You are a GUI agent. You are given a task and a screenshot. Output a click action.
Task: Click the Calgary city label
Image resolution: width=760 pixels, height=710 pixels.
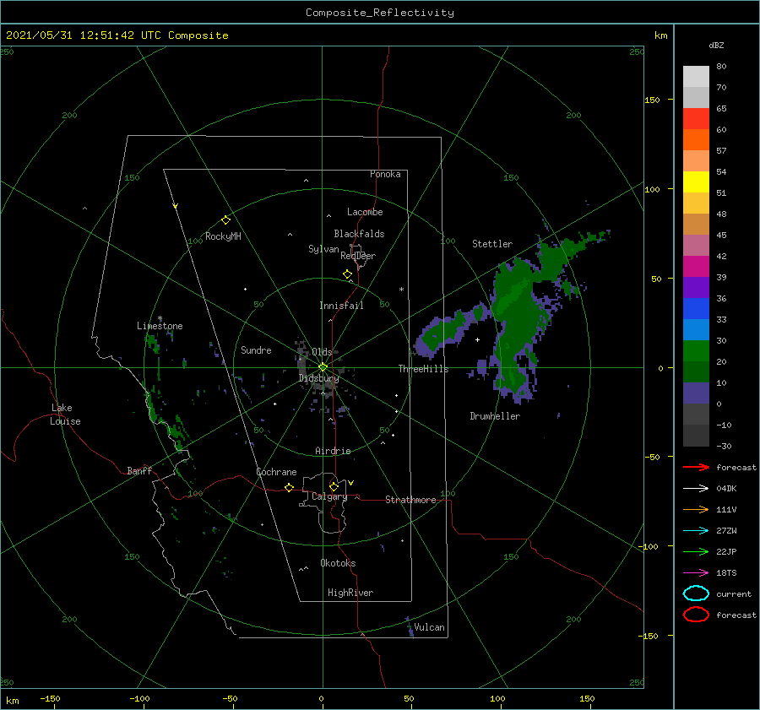(x=329, y=496)
